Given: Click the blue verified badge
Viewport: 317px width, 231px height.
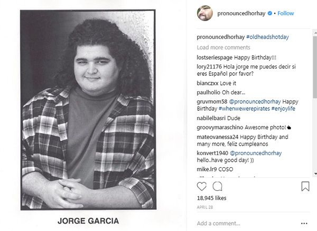Looking at the screenshot, I should pos(269,13).
